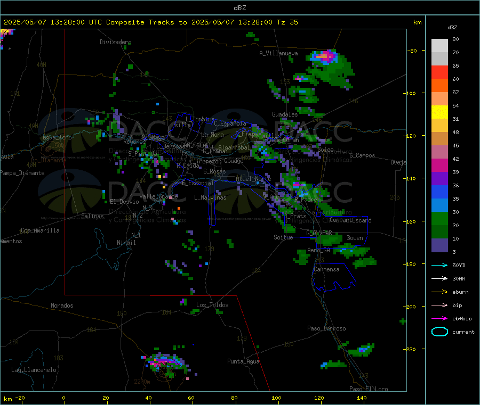This screenshot has width=480, height=405.
Task: Select the 80 dBZ light gray swatch
Action: tap(439, 46)
